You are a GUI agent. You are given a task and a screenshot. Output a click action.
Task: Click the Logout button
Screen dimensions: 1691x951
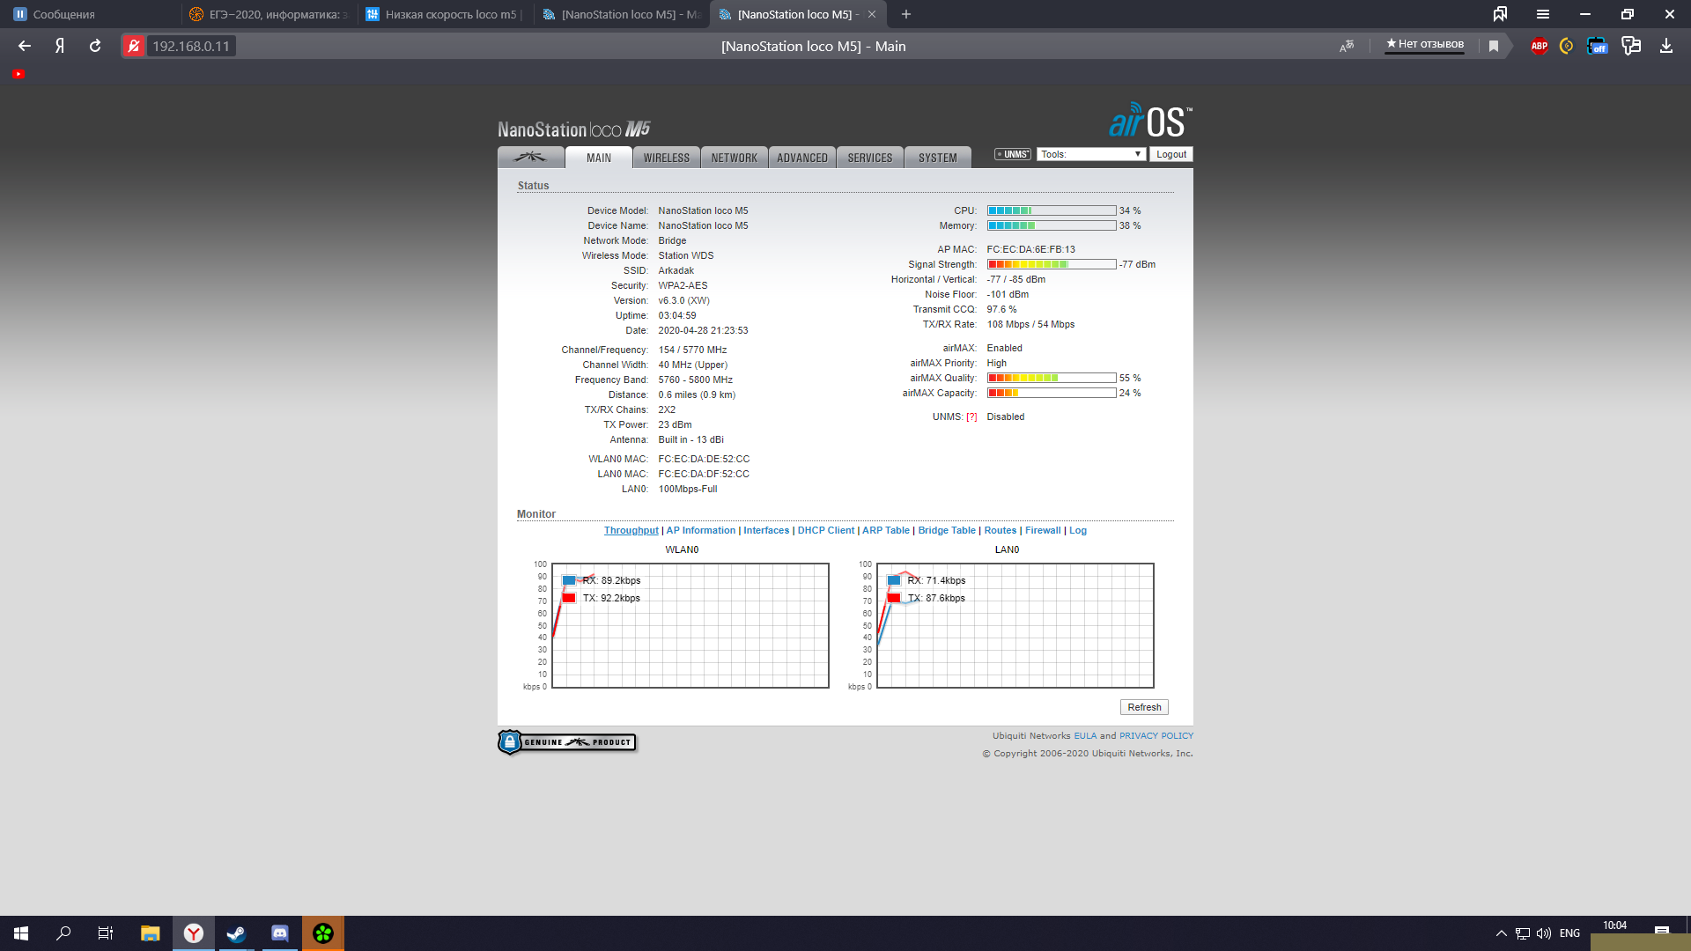(1171, 154)
